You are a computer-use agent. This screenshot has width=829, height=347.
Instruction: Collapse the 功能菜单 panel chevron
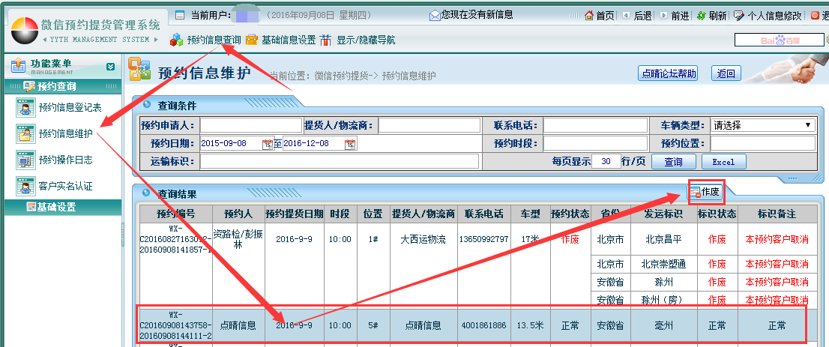(110, 67)
